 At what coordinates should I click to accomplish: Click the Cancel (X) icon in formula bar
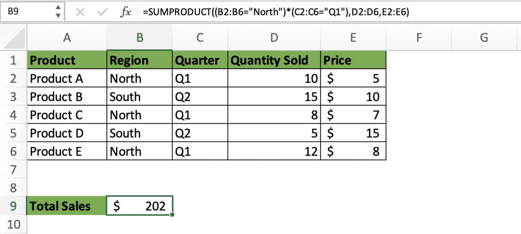click(x=80, y=12)
